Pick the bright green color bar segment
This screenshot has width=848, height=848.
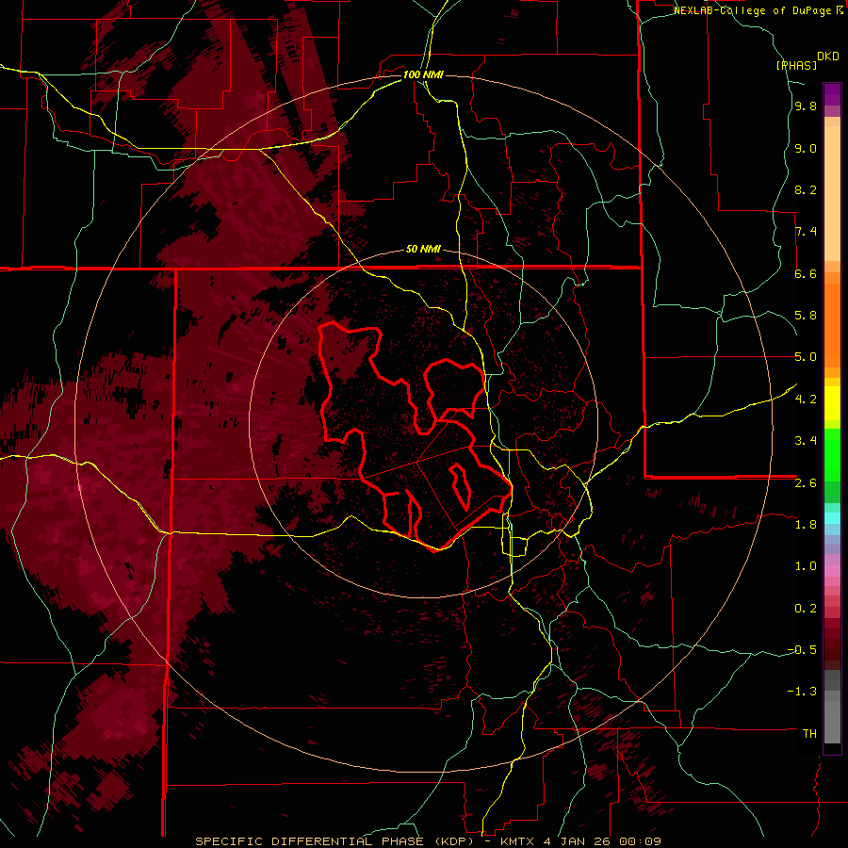(x=832, y=455)
